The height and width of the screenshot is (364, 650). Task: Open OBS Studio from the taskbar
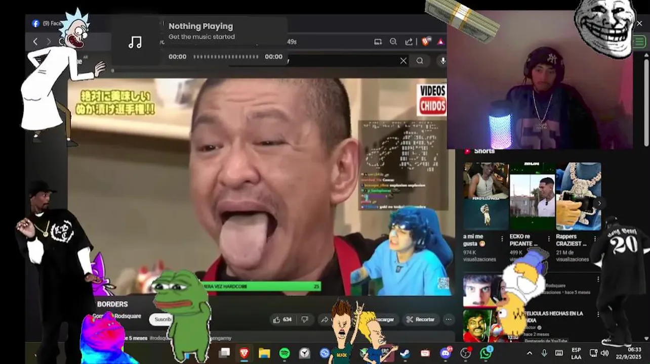pyautogui.click(x=466, y=353)
